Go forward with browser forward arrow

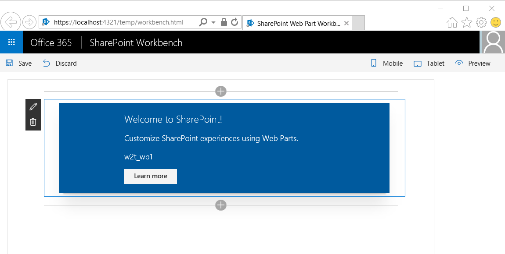point(29,22)
